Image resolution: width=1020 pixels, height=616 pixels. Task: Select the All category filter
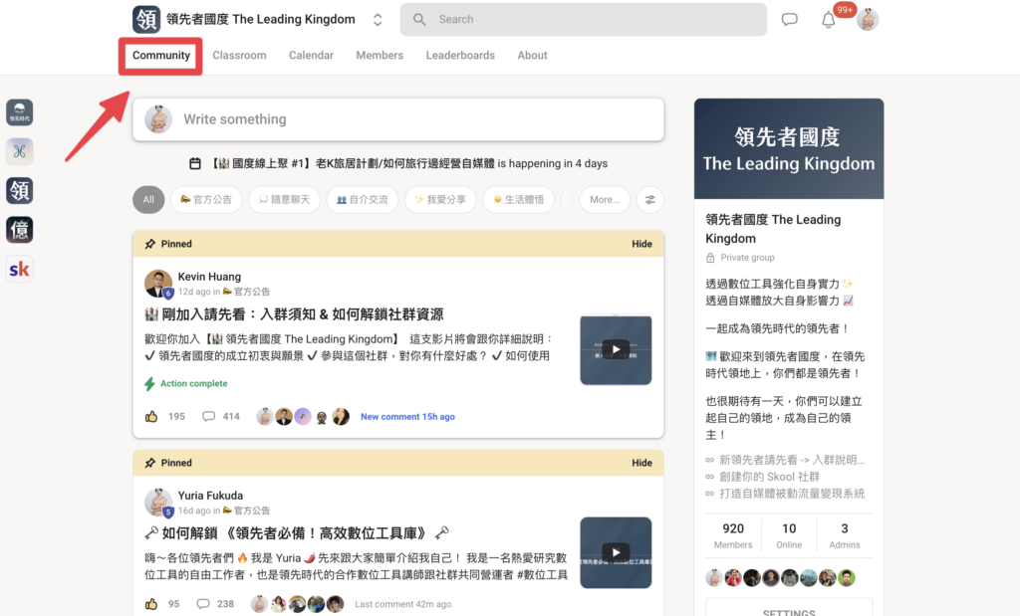tap(148, 199)
